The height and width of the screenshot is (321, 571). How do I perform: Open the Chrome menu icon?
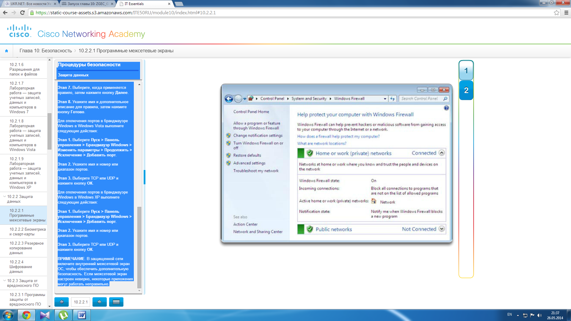(x=566, y=12)
